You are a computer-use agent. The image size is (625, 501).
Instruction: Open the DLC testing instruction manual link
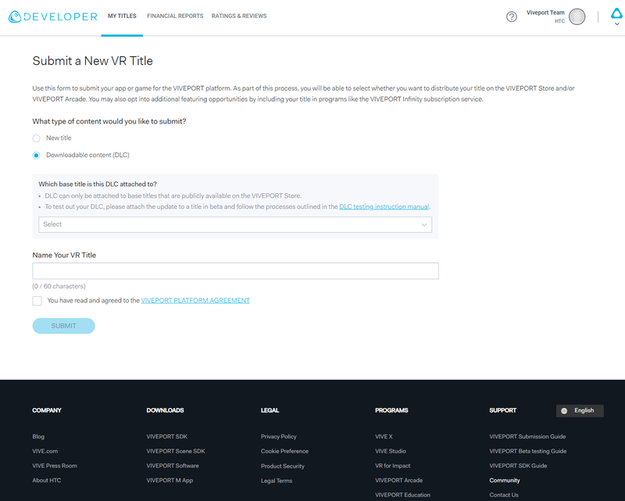point(384,206)
